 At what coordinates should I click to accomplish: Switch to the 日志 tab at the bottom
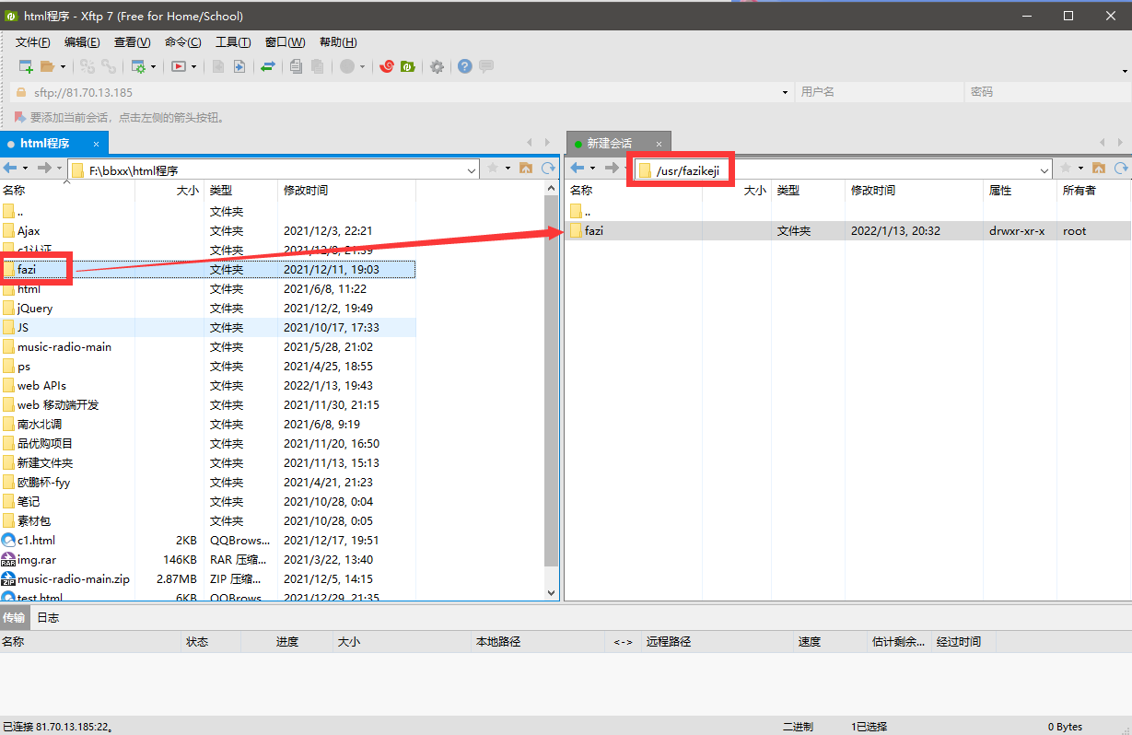[48, 617]
